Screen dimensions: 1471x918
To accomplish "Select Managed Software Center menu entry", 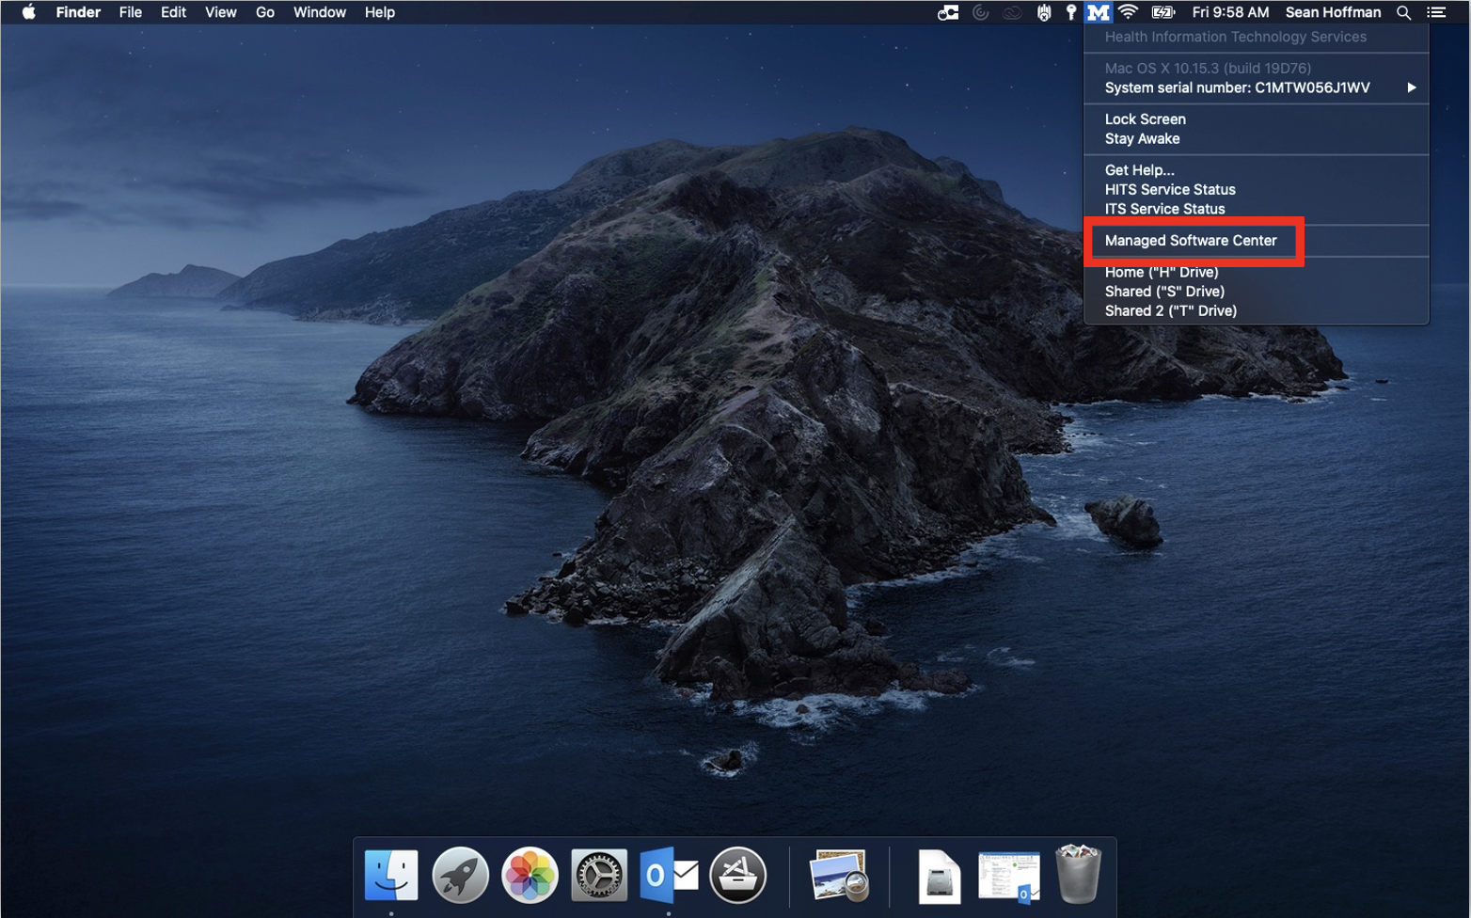I will [x=1191, y=241].
